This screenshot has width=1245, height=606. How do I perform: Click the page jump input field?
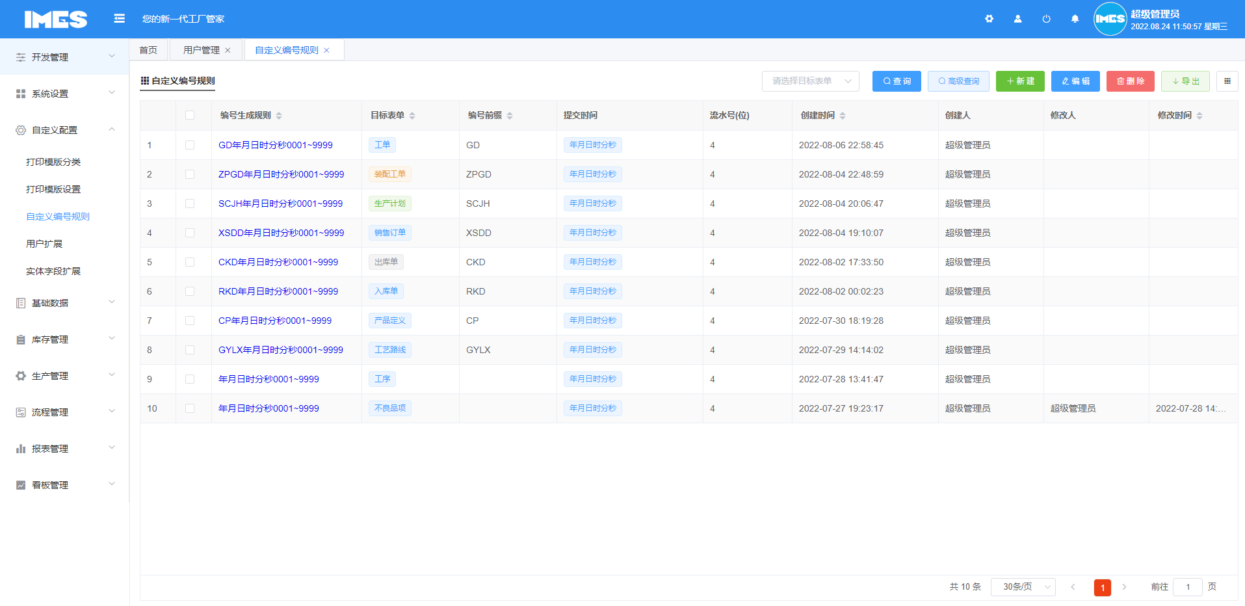click(1188, 587)
